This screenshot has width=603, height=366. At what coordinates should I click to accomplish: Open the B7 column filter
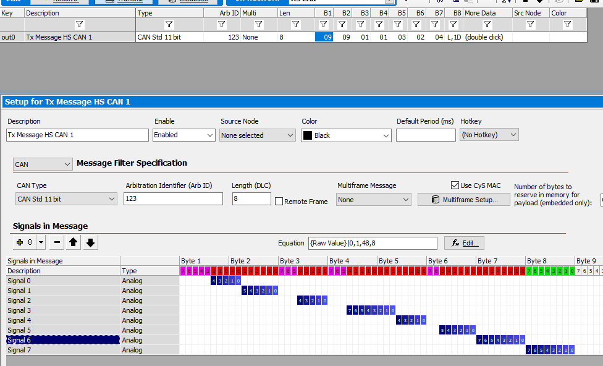pyautogui.click(x=435, y=25)
